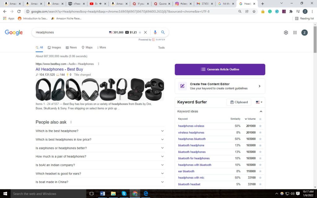Viewport: 317px width, 198px height.
Task: Open Chrome extensions puzzle icon
Action: pyautogui.click(x=291, y=11)
